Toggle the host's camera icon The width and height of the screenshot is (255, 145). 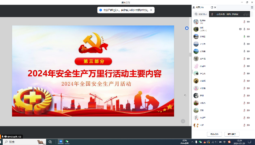[x=248, y=29]
